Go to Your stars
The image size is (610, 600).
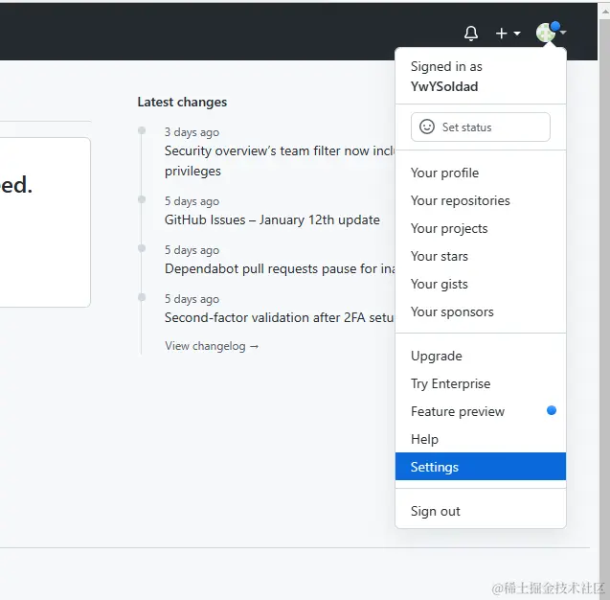pyautogui.click(x=481, y=256)
